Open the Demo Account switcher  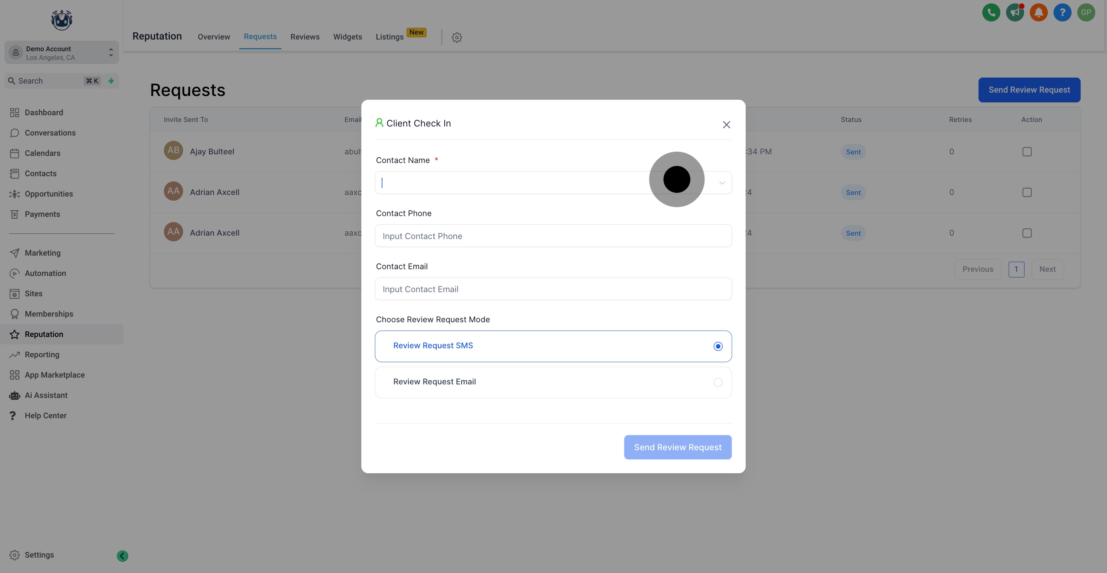[x=61, y=53]
